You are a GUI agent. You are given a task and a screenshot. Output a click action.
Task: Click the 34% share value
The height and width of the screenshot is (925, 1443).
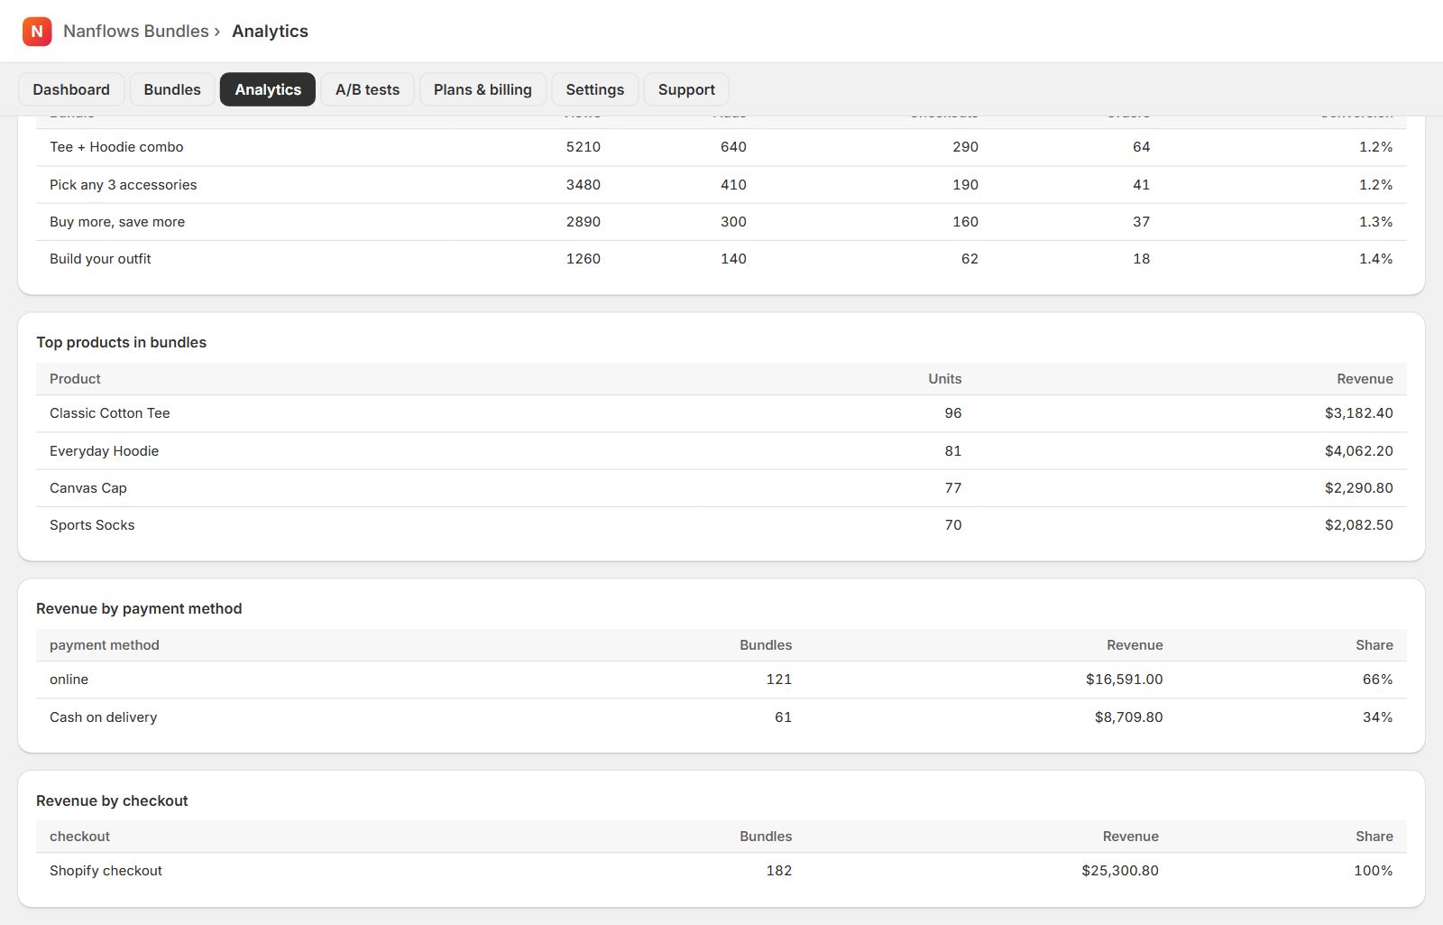pyautogui.click(x=1378, y=717)
